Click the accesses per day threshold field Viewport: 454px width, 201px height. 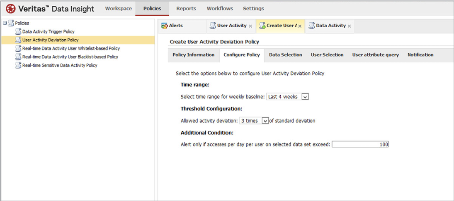click(360, 144)
